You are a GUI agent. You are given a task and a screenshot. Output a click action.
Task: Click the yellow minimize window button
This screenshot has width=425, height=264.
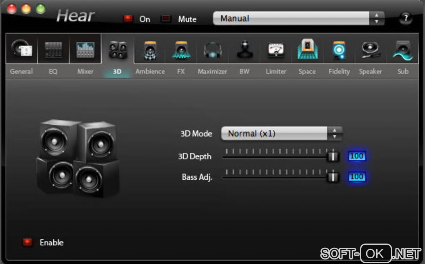coord(26,9)
